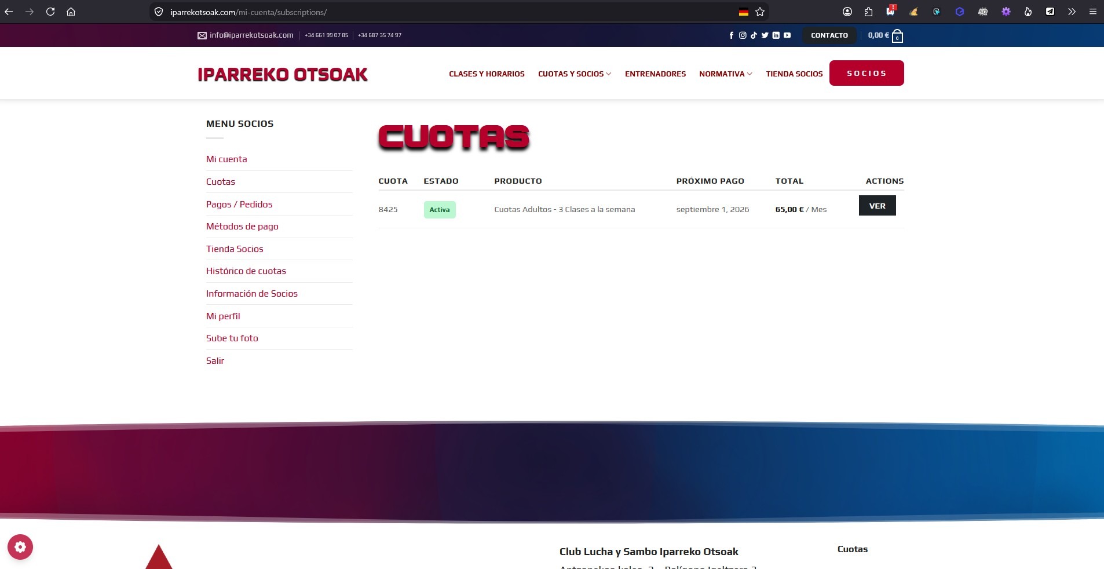Reload the page in the browser
The width and height of the screenshot is (1104, 569).
pos(50,12)
